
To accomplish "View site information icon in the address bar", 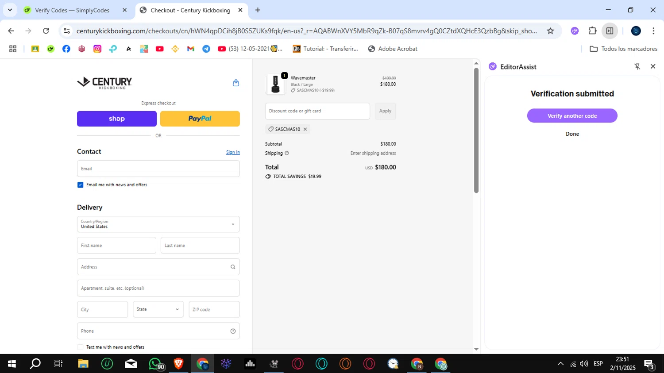I will 67,31.
